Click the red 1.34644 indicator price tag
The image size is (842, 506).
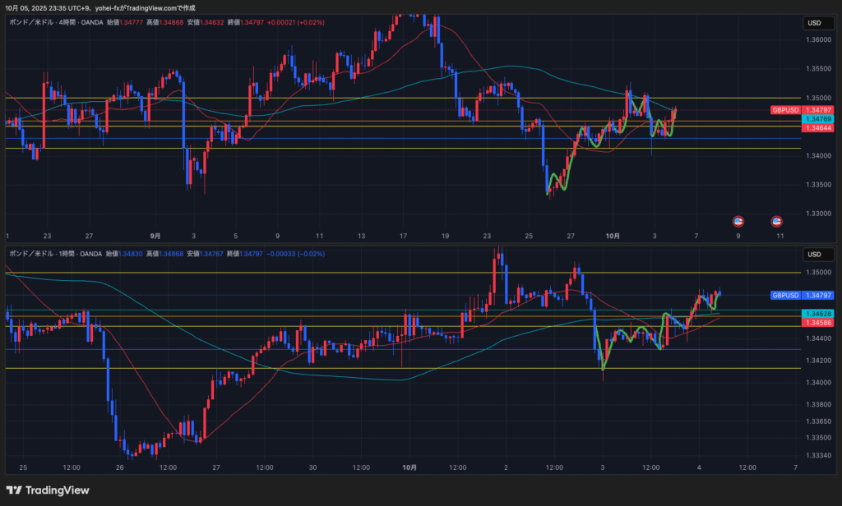pyautogui.click(x=818, y=128)
